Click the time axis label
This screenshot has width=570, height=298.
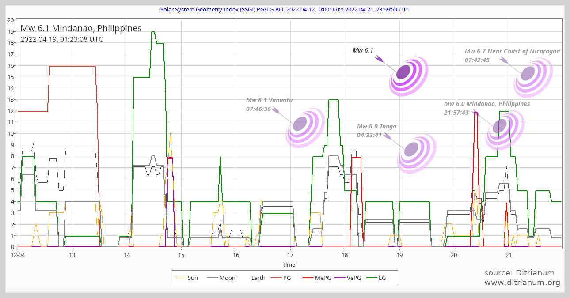click(x=289, y=265)
